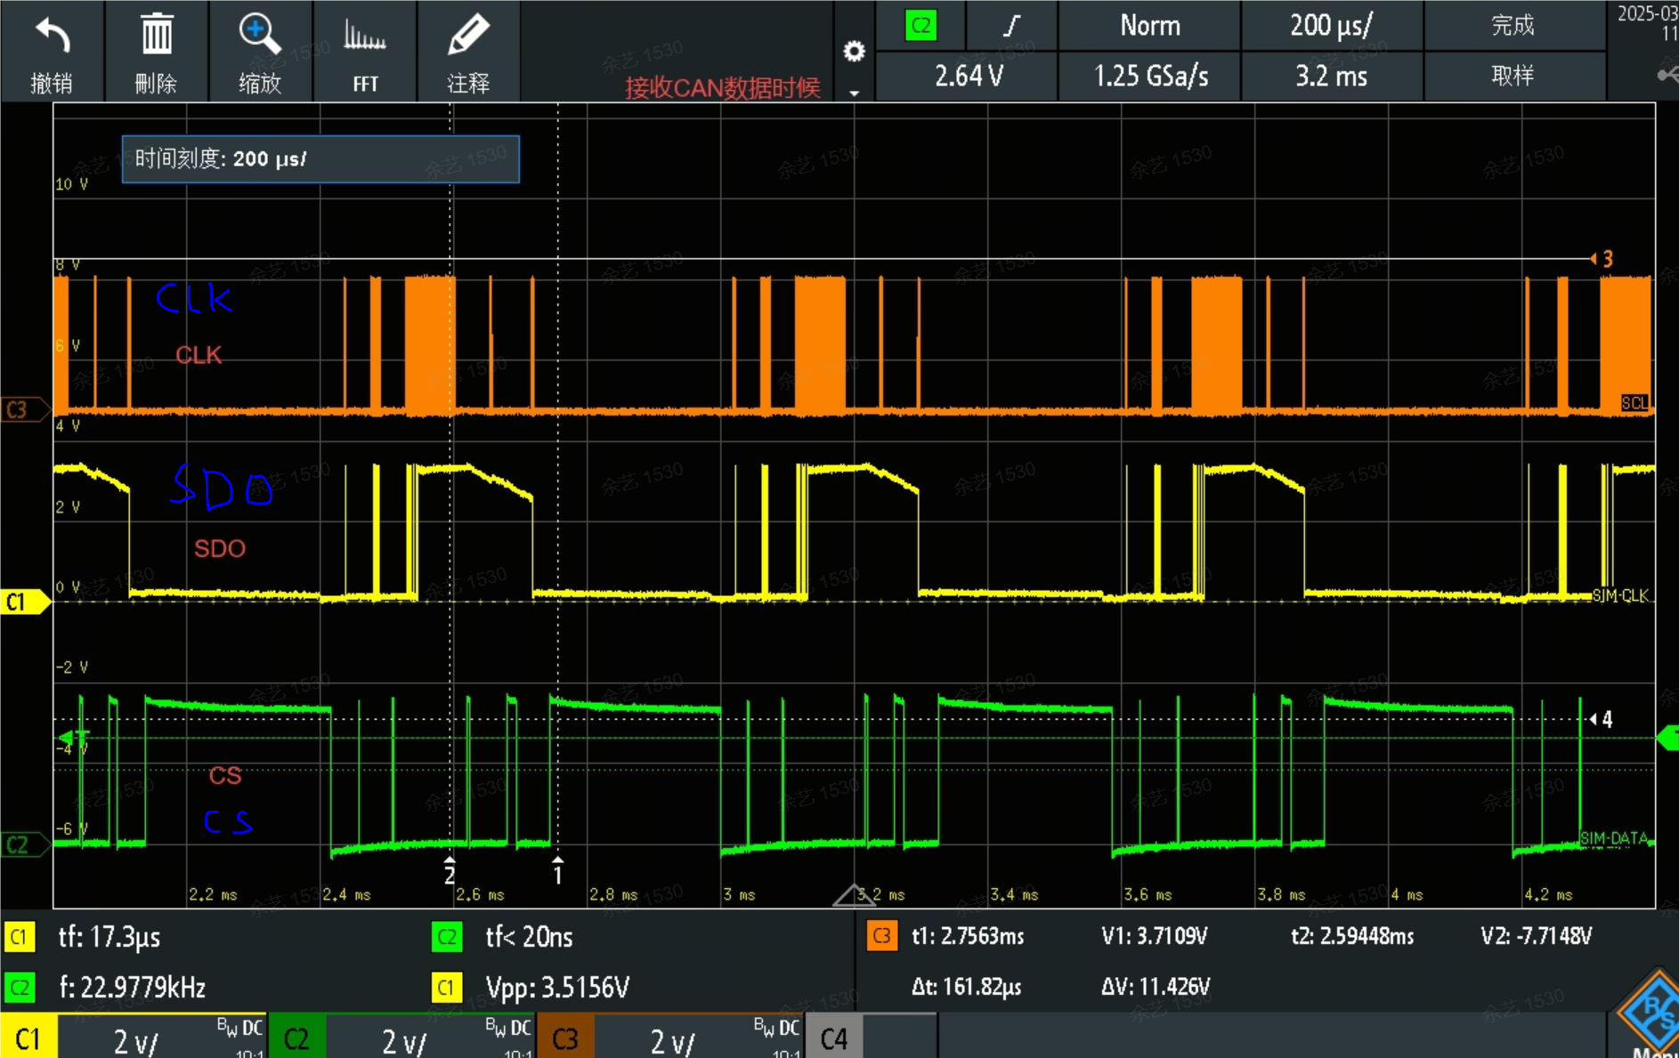Image resolution: width=1679 pixels, height=1058 pixels.
Task: Open settings gear icon in toolbar
Action: click(854, 52)
